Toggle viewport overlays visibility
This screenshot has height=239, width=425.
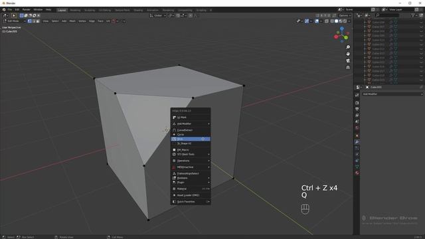click(317, 21)
